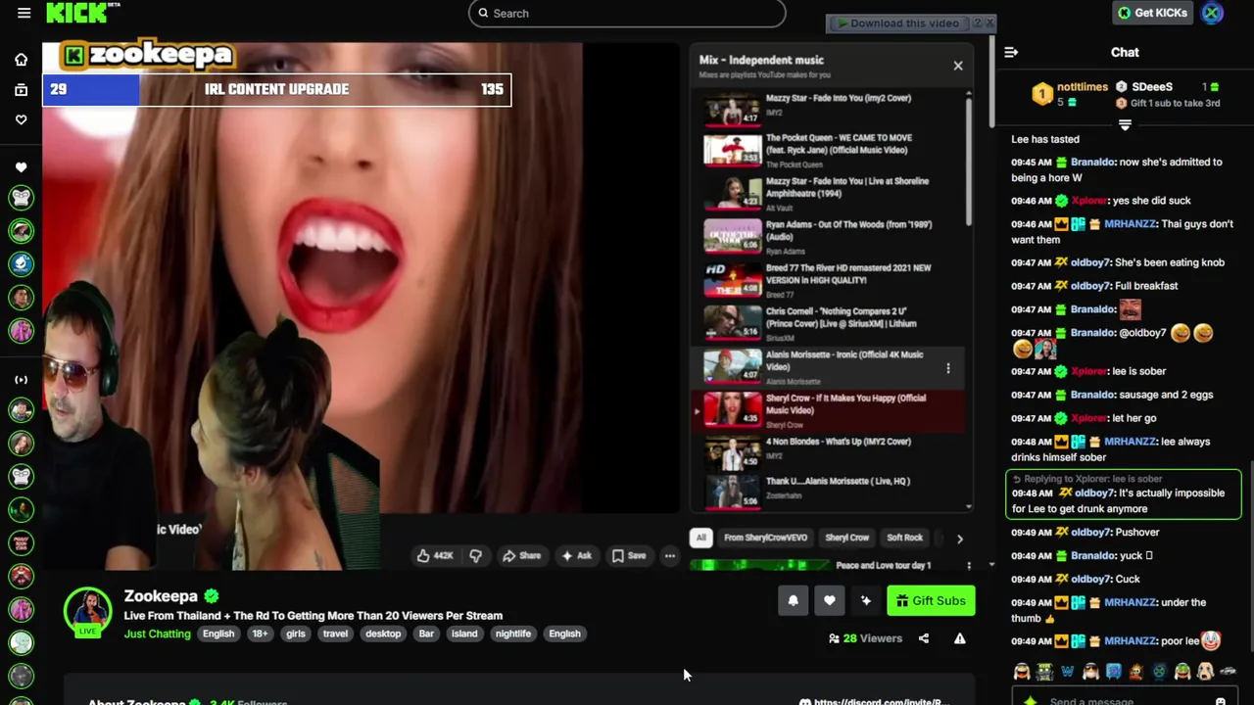Click the YouTube Share button
The image size is (1254, 705).
pyautogui.click(x=521, y=556)
